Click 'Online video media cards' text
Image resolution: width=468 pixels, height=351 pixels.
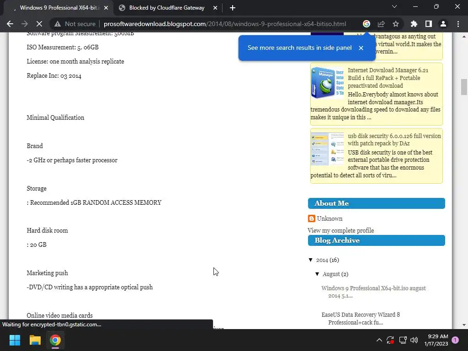(x=60, y=315)
